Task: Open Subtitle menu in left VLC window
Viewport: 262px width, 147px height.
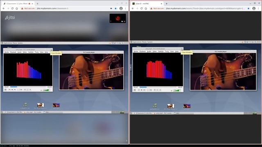Action: [31, 52]
